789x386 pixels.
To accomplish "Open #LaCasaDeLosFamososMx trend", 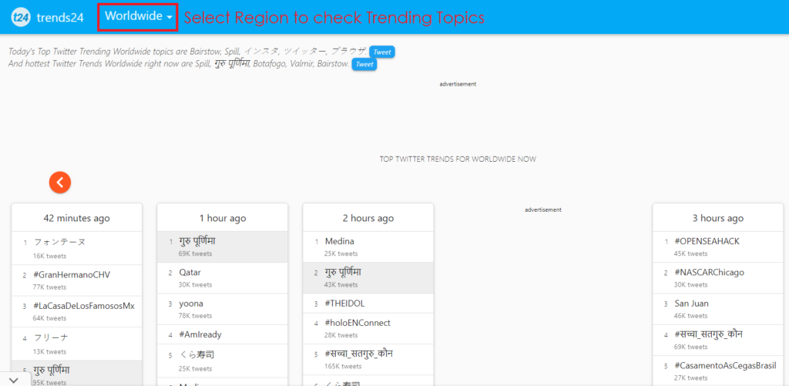I will coord(84,306).
